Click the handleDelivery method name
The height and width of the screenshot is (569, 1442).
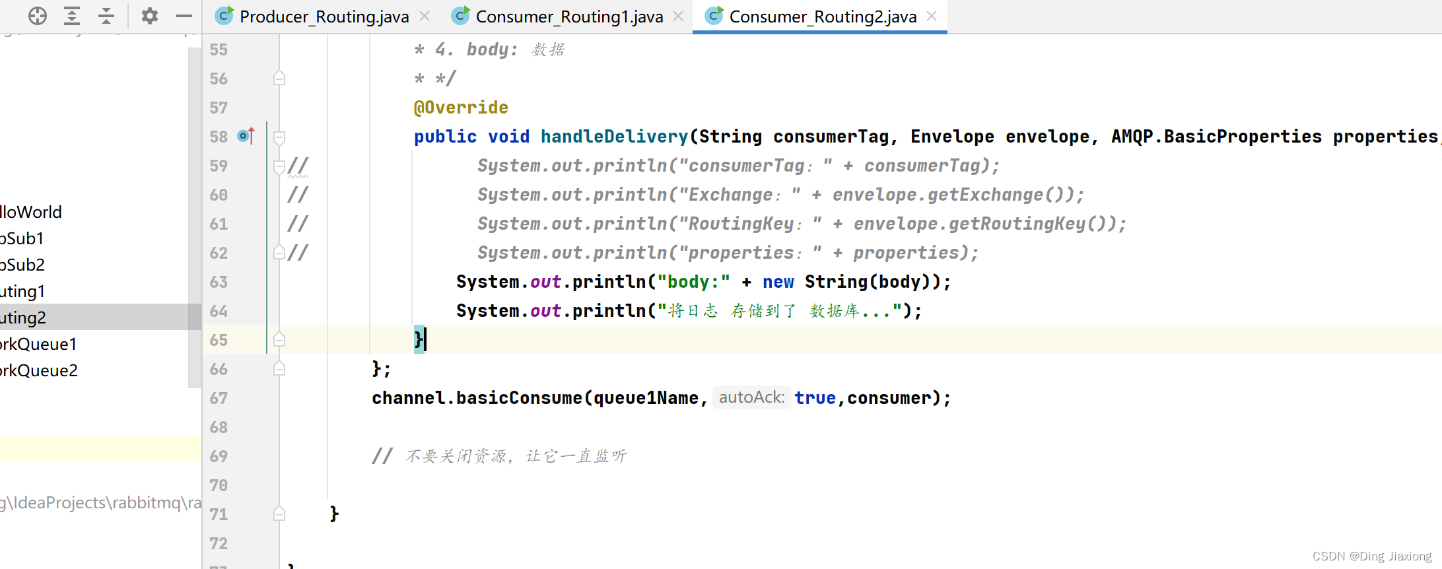(614, 137)
